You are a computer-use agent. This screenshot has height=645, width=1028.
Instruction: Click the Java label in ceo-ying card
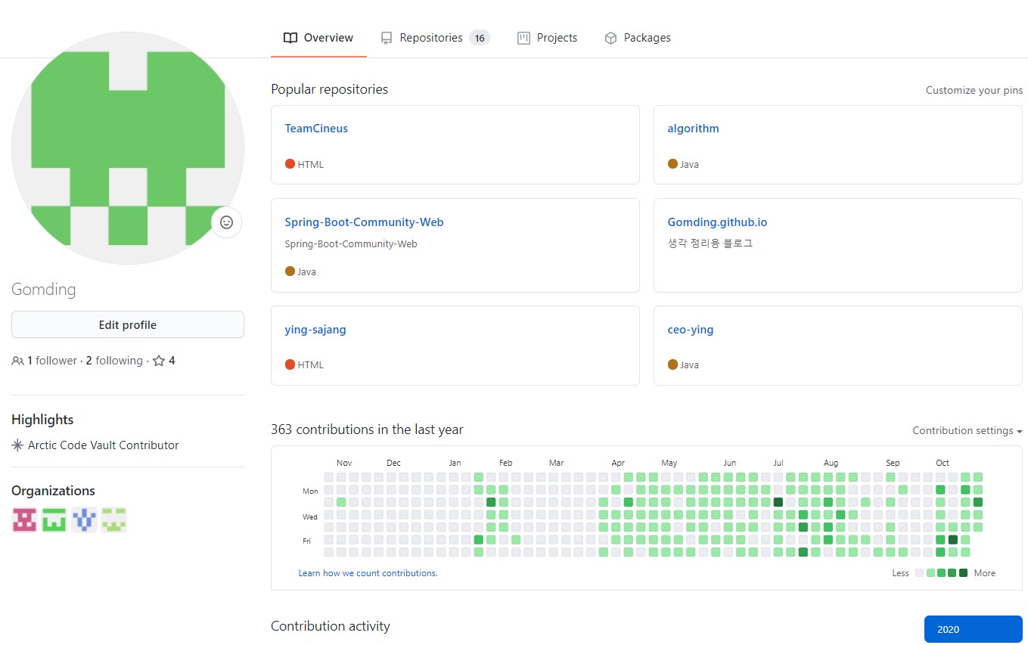[x=689, y=364]
